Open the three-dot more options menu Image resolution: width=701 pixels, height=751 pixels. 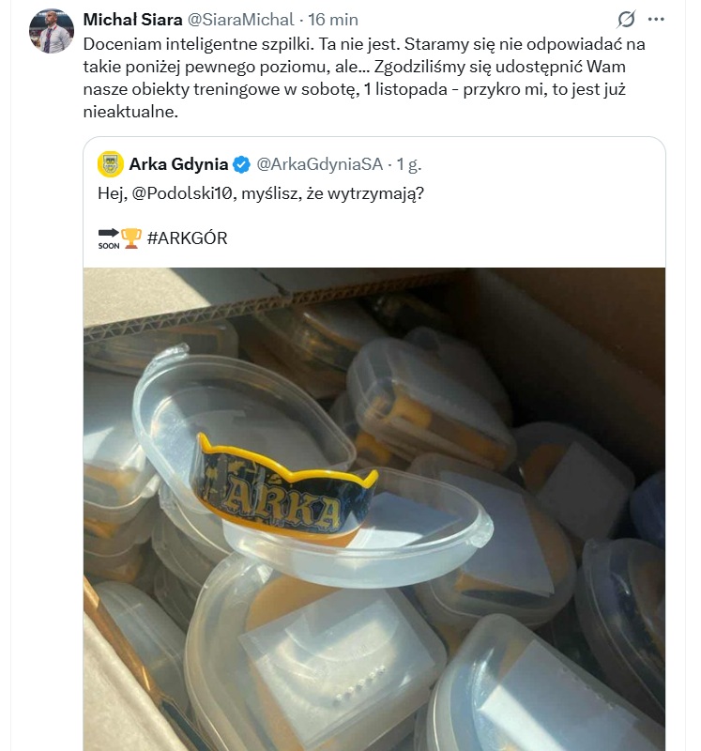click(656, 19)
